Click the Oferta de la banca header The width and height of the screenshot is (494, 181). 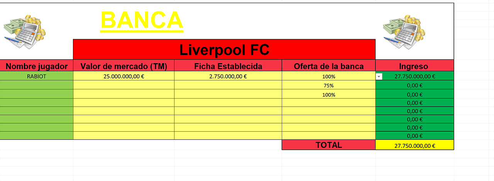click(329, 66)
